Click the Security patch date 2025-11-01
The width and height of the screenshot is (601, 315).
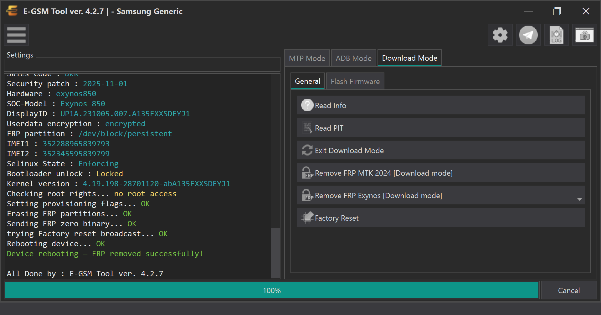tap(105, 84)
